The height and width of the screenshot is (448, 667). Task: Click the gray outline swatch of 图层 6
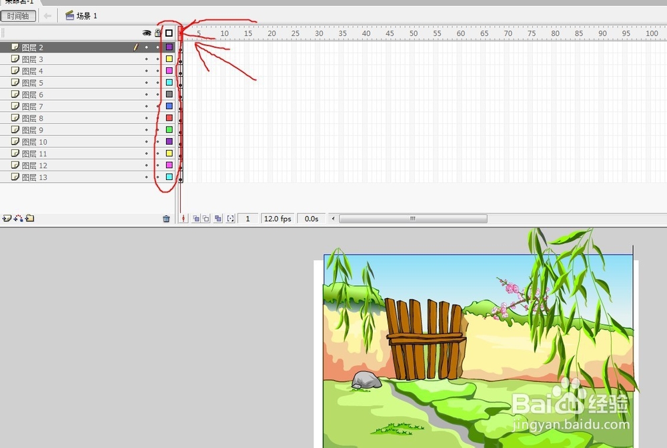[169, 95]
